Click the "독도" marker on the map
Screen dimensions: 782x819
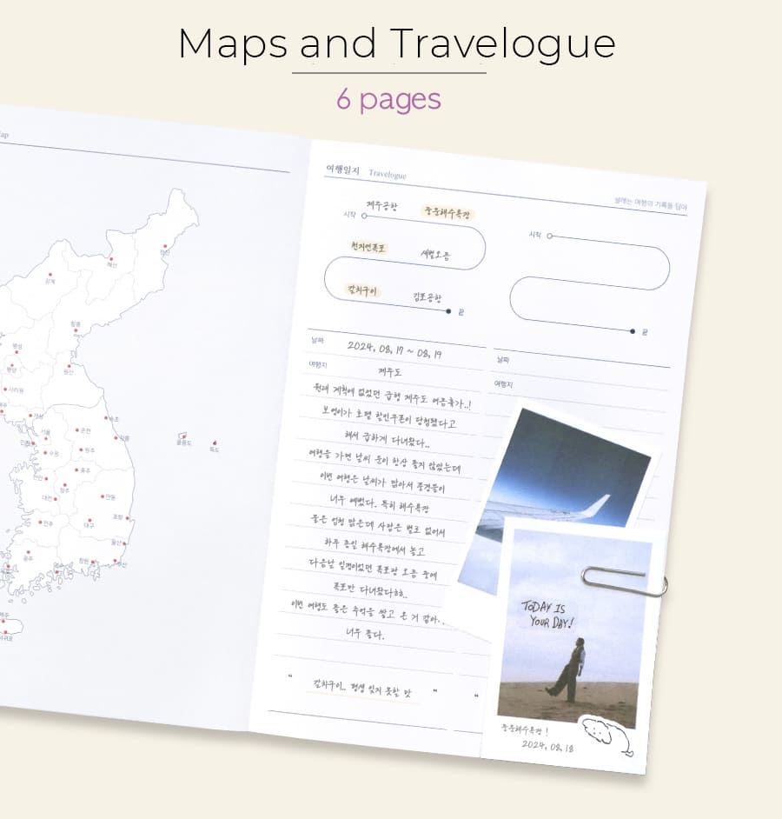(215, 446)
